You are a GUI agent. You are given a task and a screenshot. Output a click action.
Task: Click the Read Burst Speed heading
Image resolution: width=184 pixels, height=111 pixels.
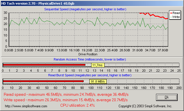90,75
